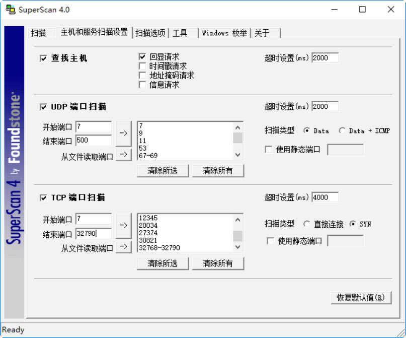
Task: Enable TCP 使用静态端口 checkbox
Action: pos(270,241)
